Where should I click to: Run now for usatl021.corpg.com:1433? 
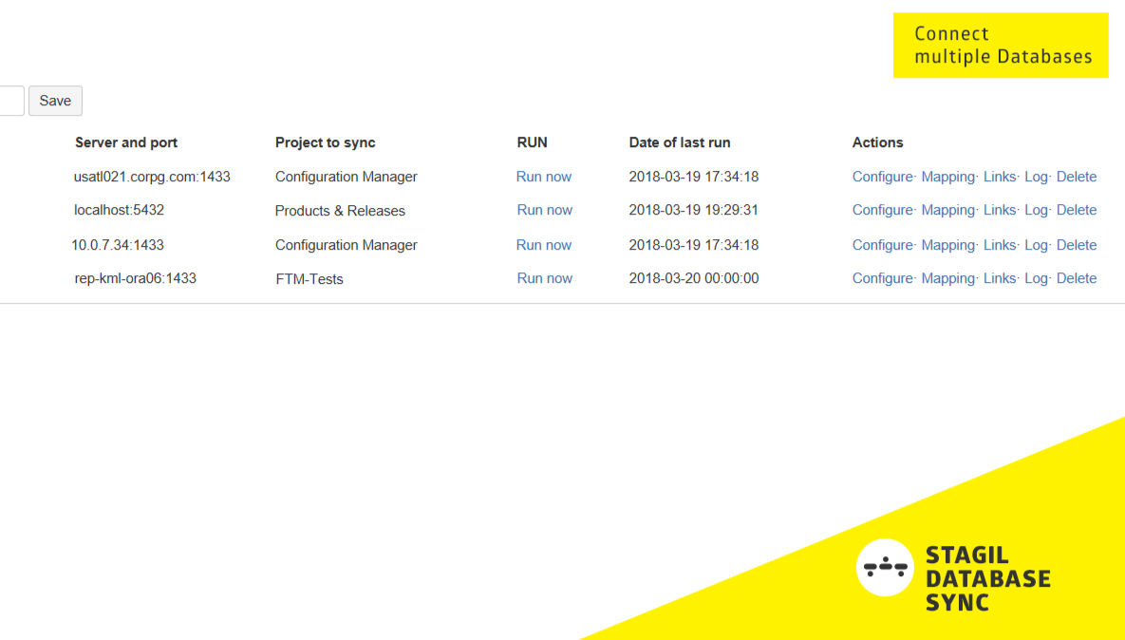tap(543, 177)
